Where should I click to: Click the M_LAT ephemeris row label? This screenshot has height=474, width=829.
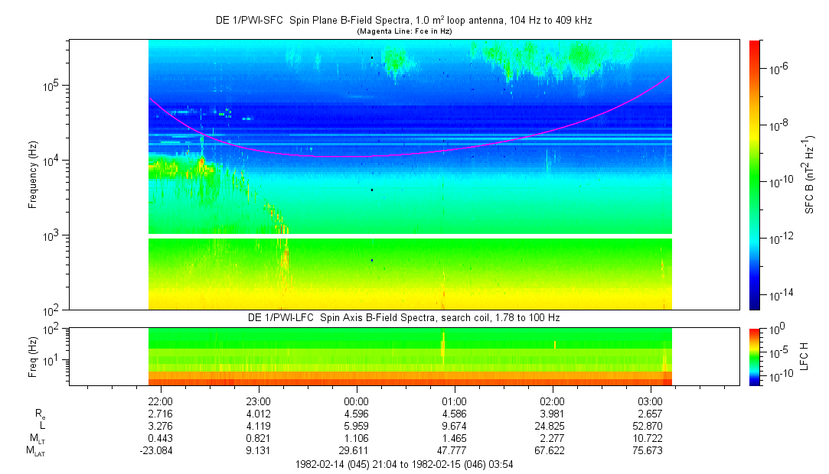tap(36, 451)
